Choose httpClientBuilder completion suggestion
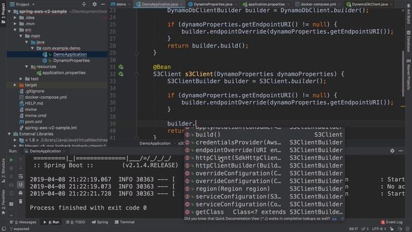The height and width of the screenshot is (232, 412). point(265,166)
